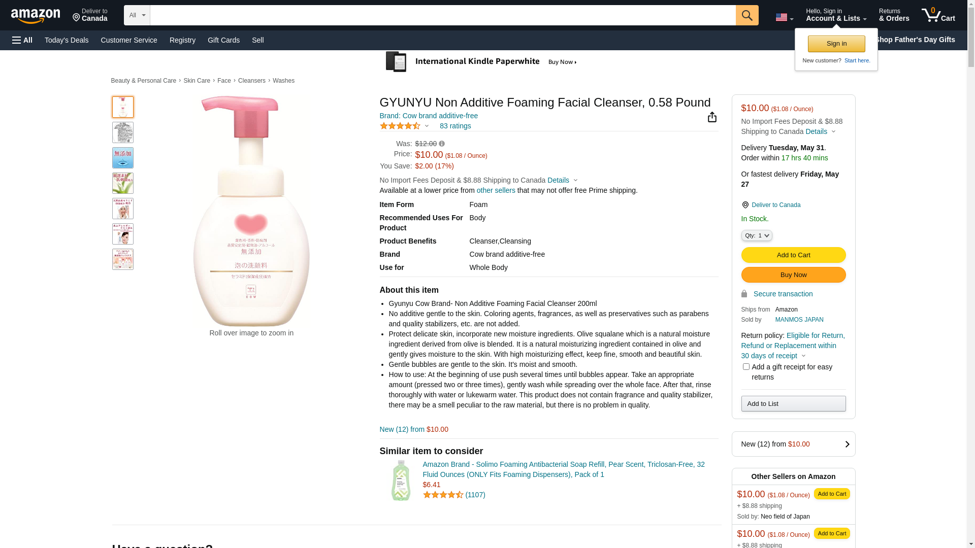Open the search category All dropdown
Image resolution: width=975 pixels, height=548 pixels.
(x=137, y=15)
